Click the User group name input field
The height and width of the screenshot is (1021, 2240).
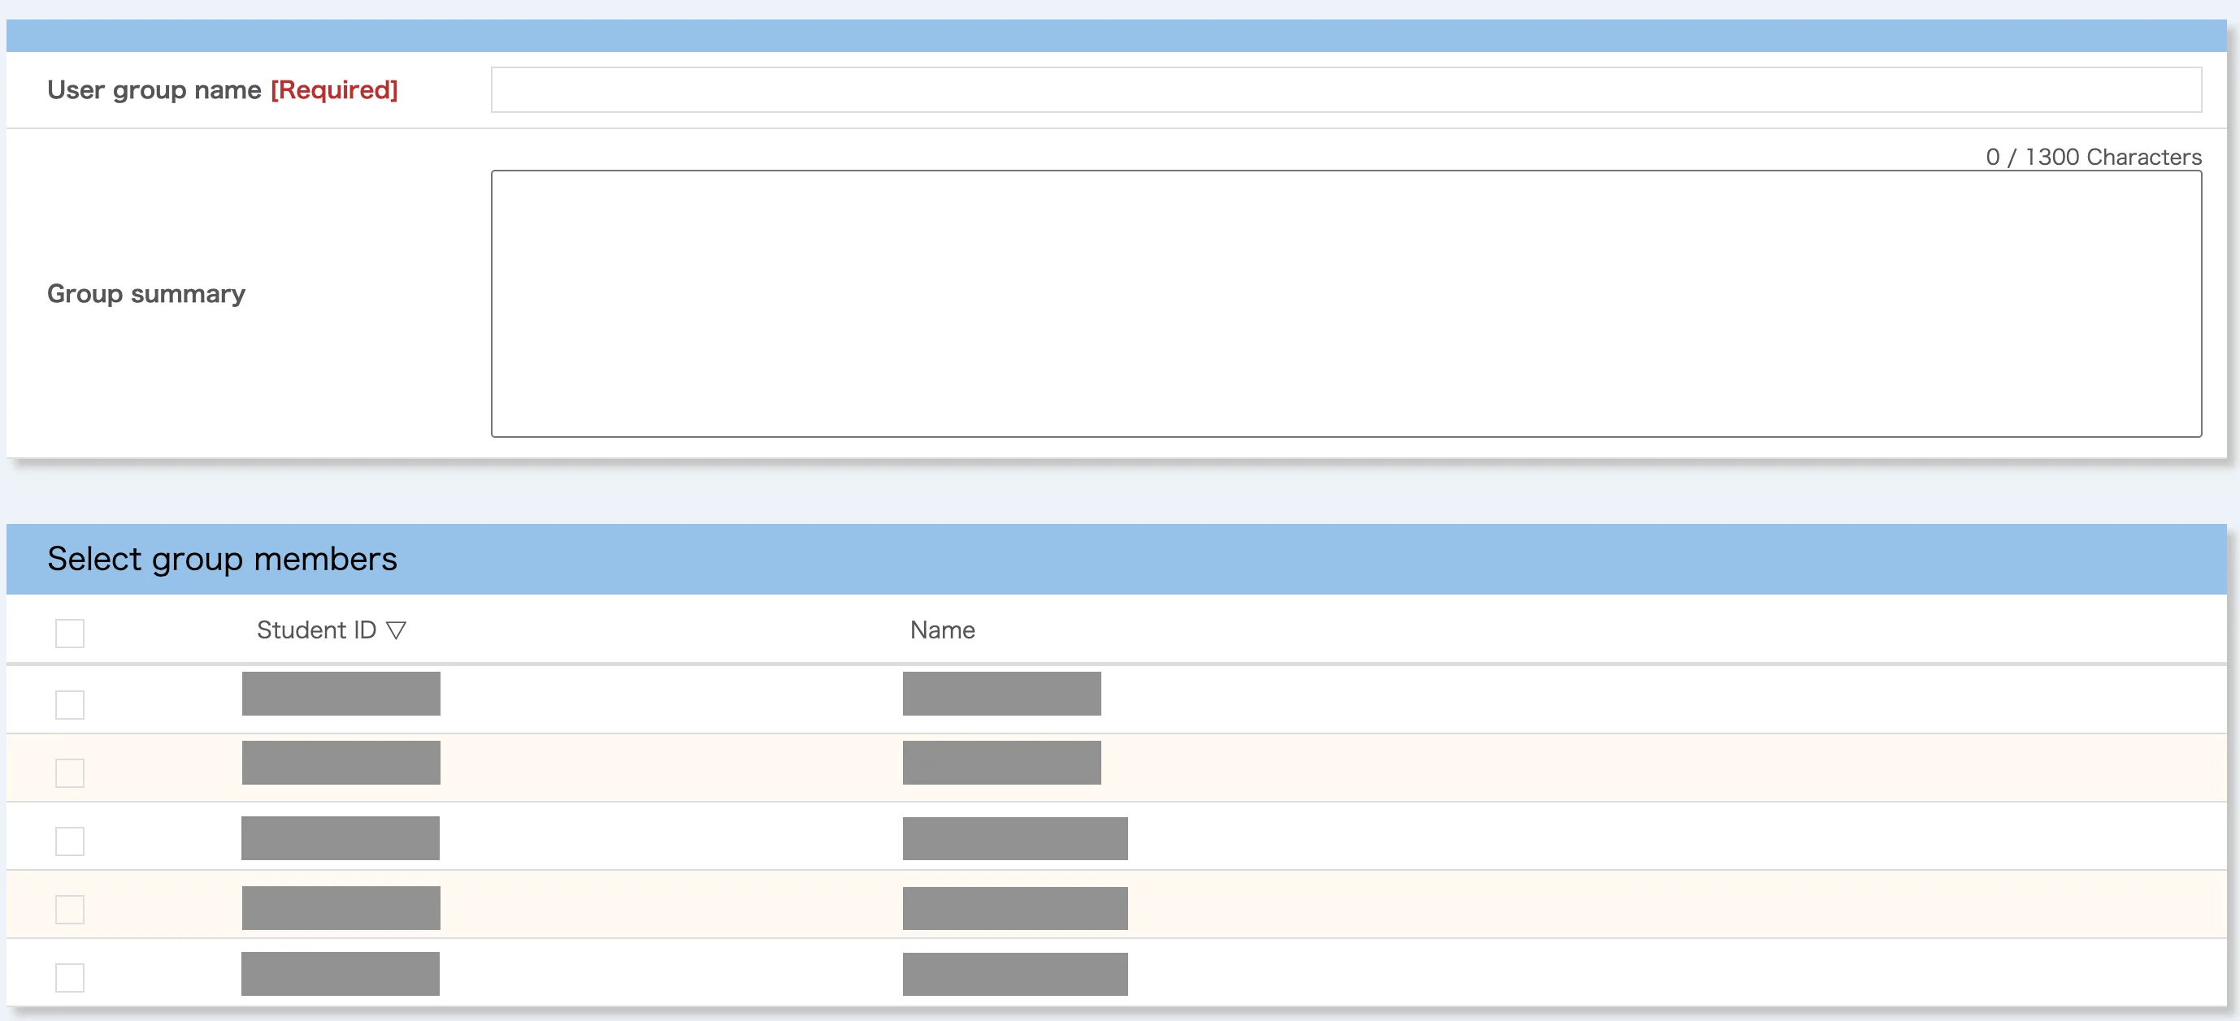coord(1345,89)
